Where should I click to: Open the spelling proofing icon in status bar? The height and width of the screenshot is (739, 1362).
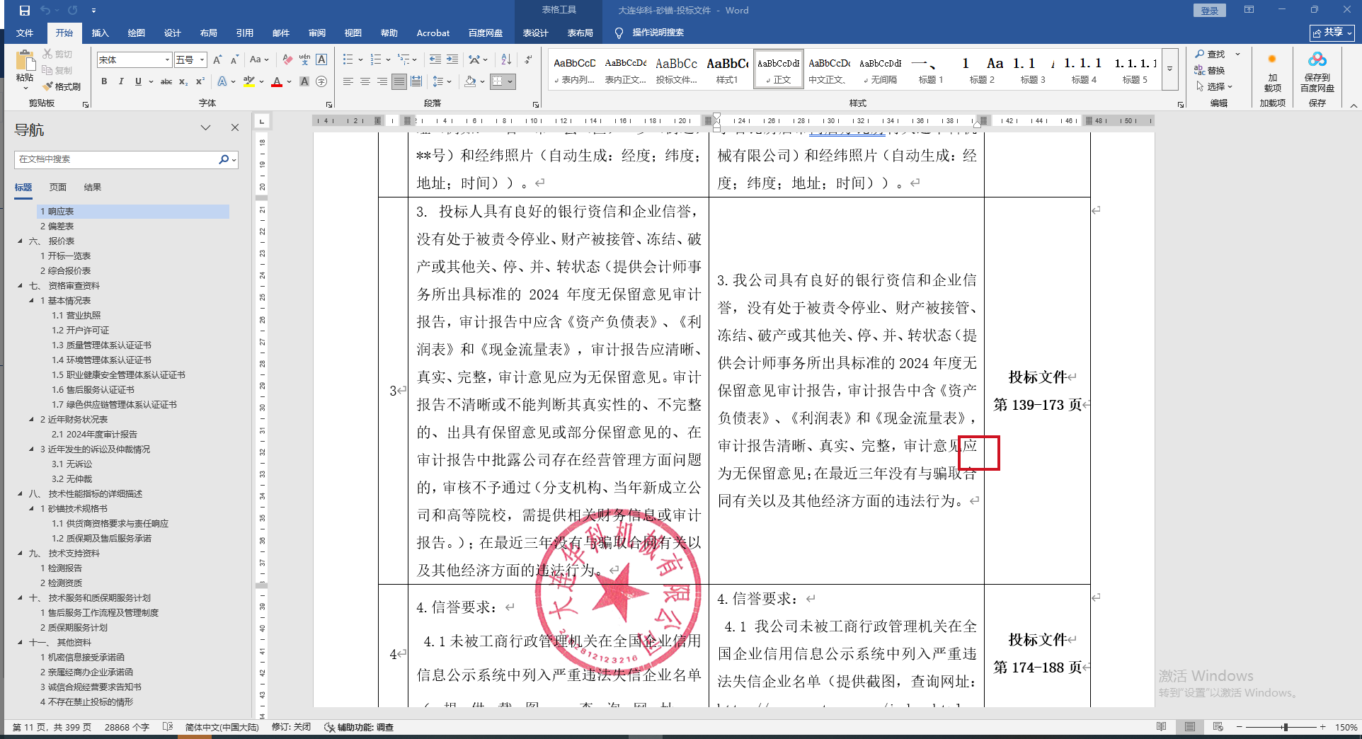pyautogui.click(x=168, y=727)
